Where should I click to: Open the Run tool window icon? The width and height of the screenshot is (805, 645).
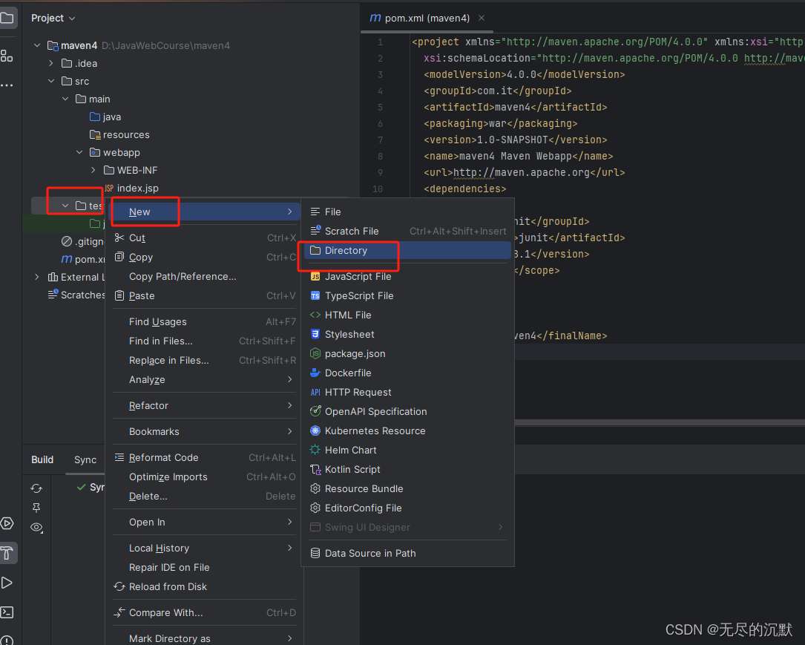[x=7, y=583]
